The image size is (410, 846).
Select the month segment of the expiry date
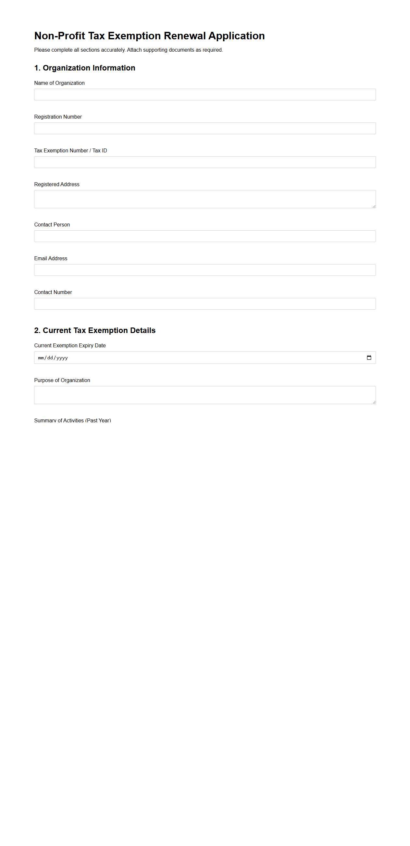[x=41, y=358]
